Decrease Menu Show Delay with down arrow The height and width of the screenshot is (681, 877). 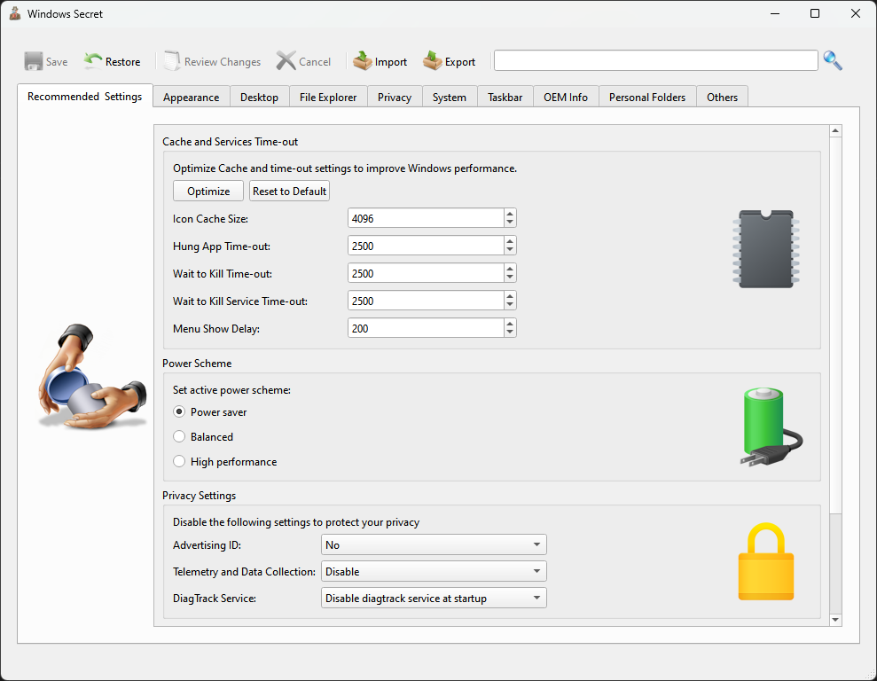coord(510,333)
